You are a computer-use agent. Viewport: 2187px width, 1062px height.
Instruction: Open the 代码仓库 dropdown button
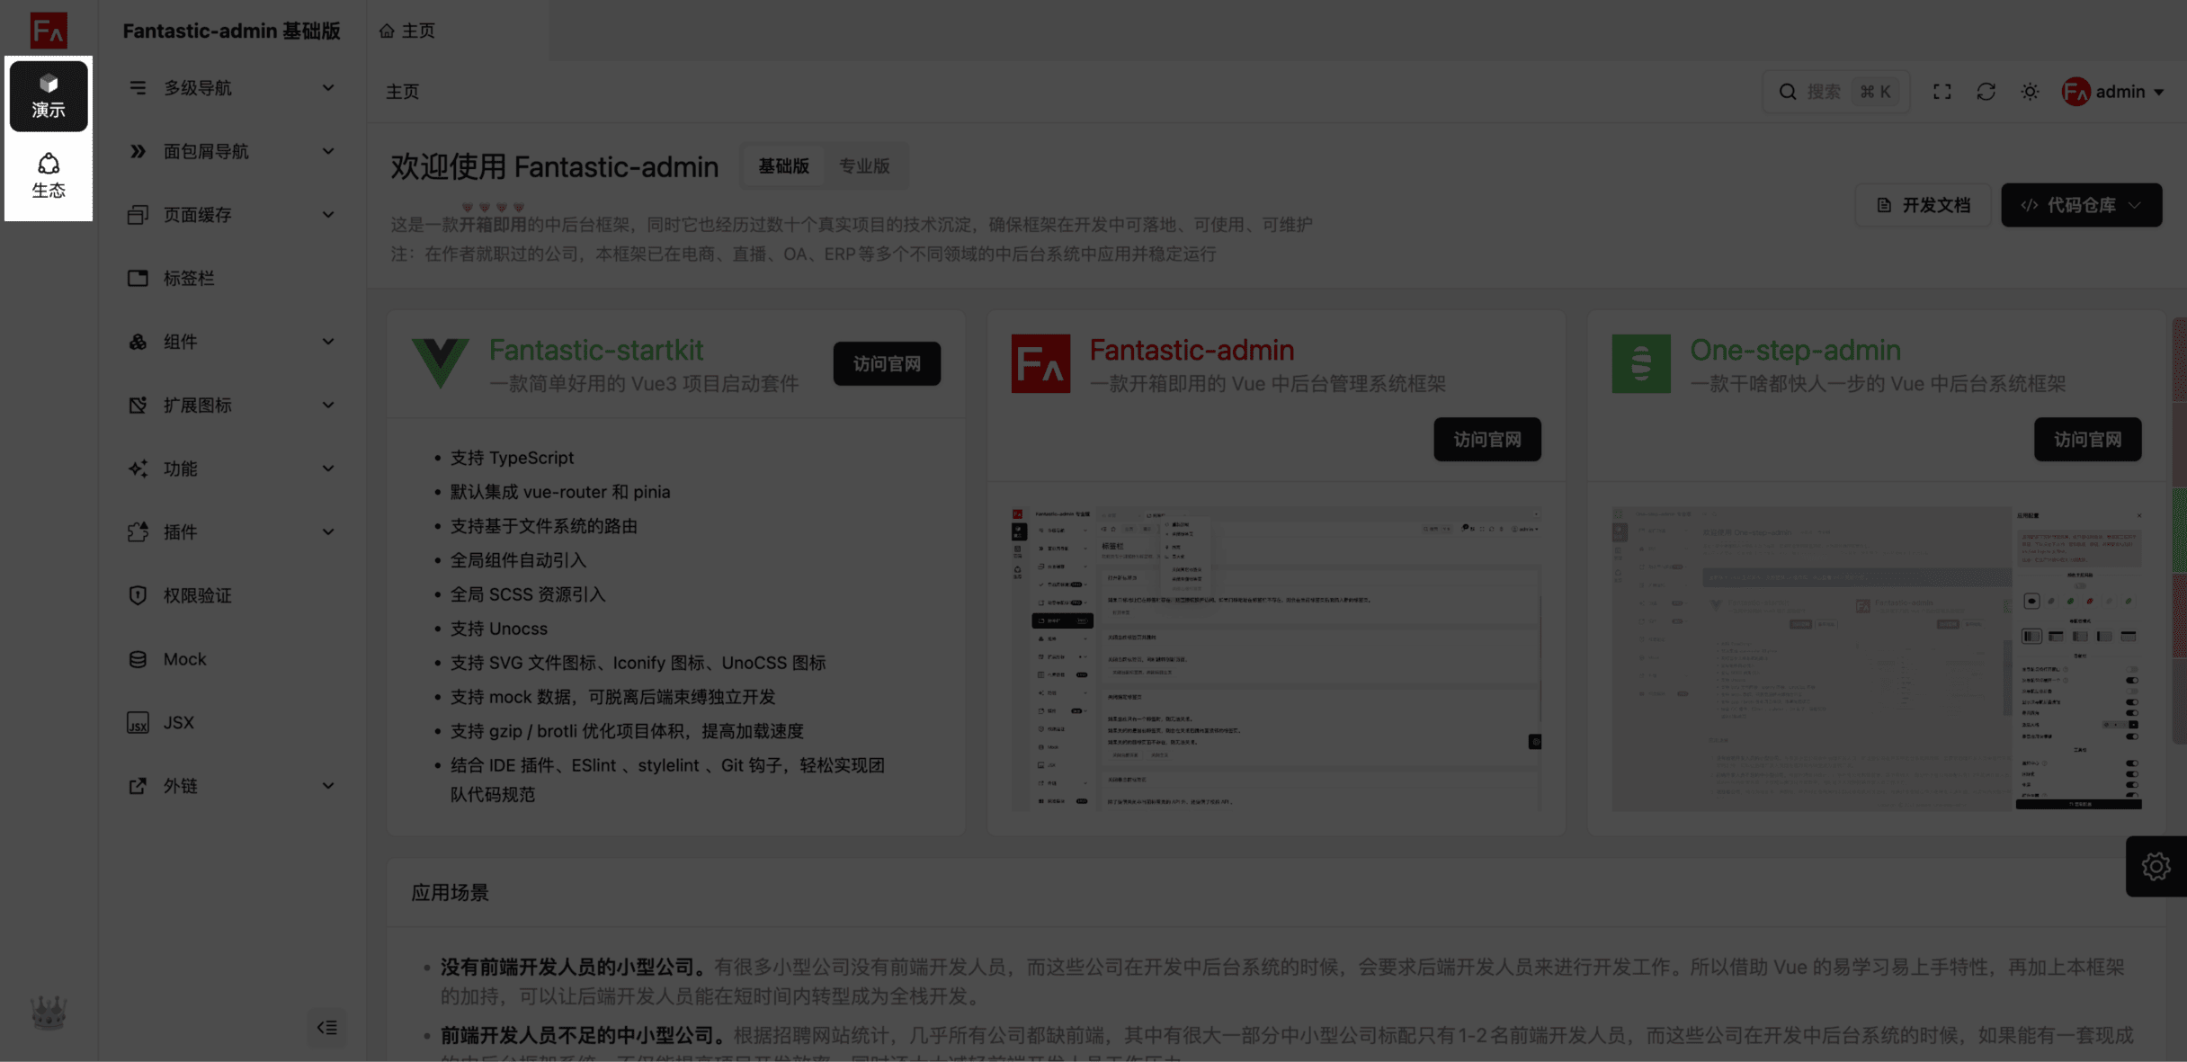(2081, 205)
